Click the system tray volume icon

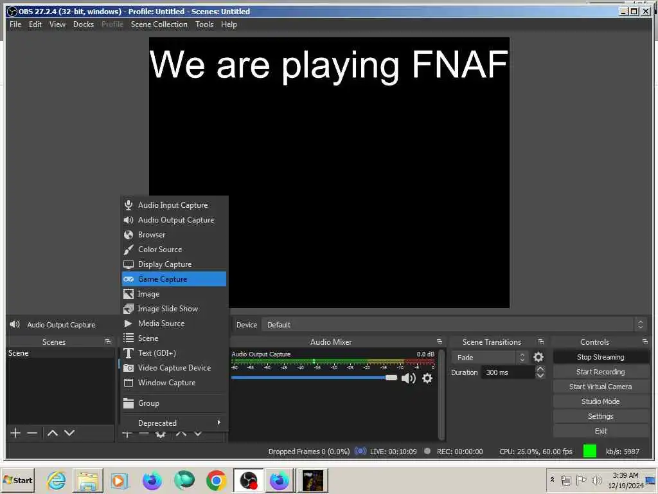[x=596, y=480]
